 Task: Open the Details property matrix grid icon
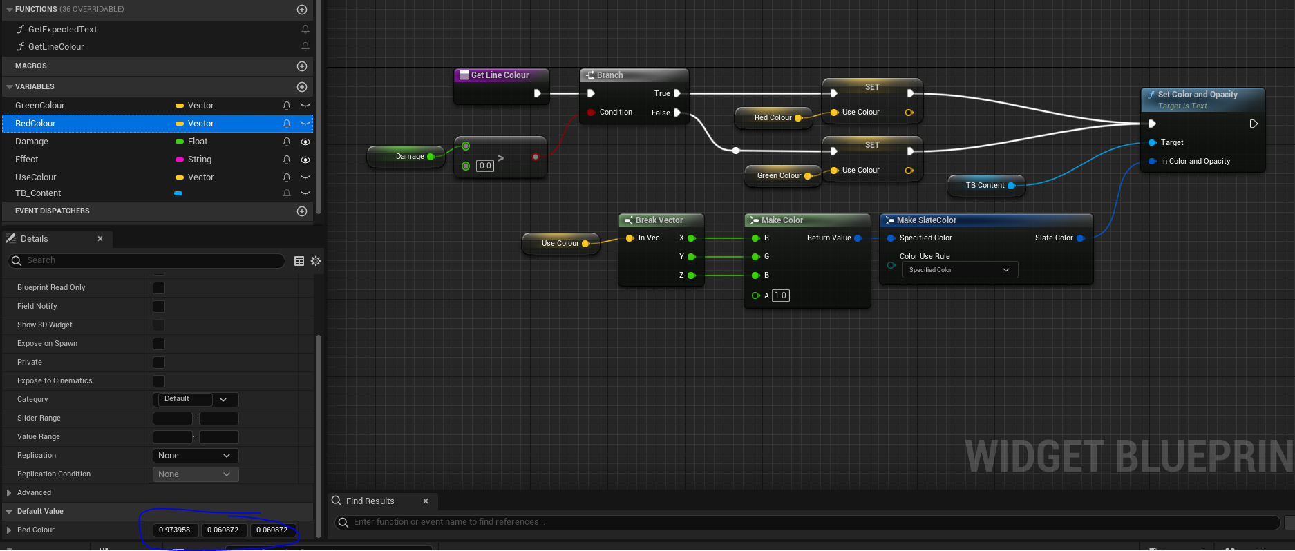[x=299, y=261]
